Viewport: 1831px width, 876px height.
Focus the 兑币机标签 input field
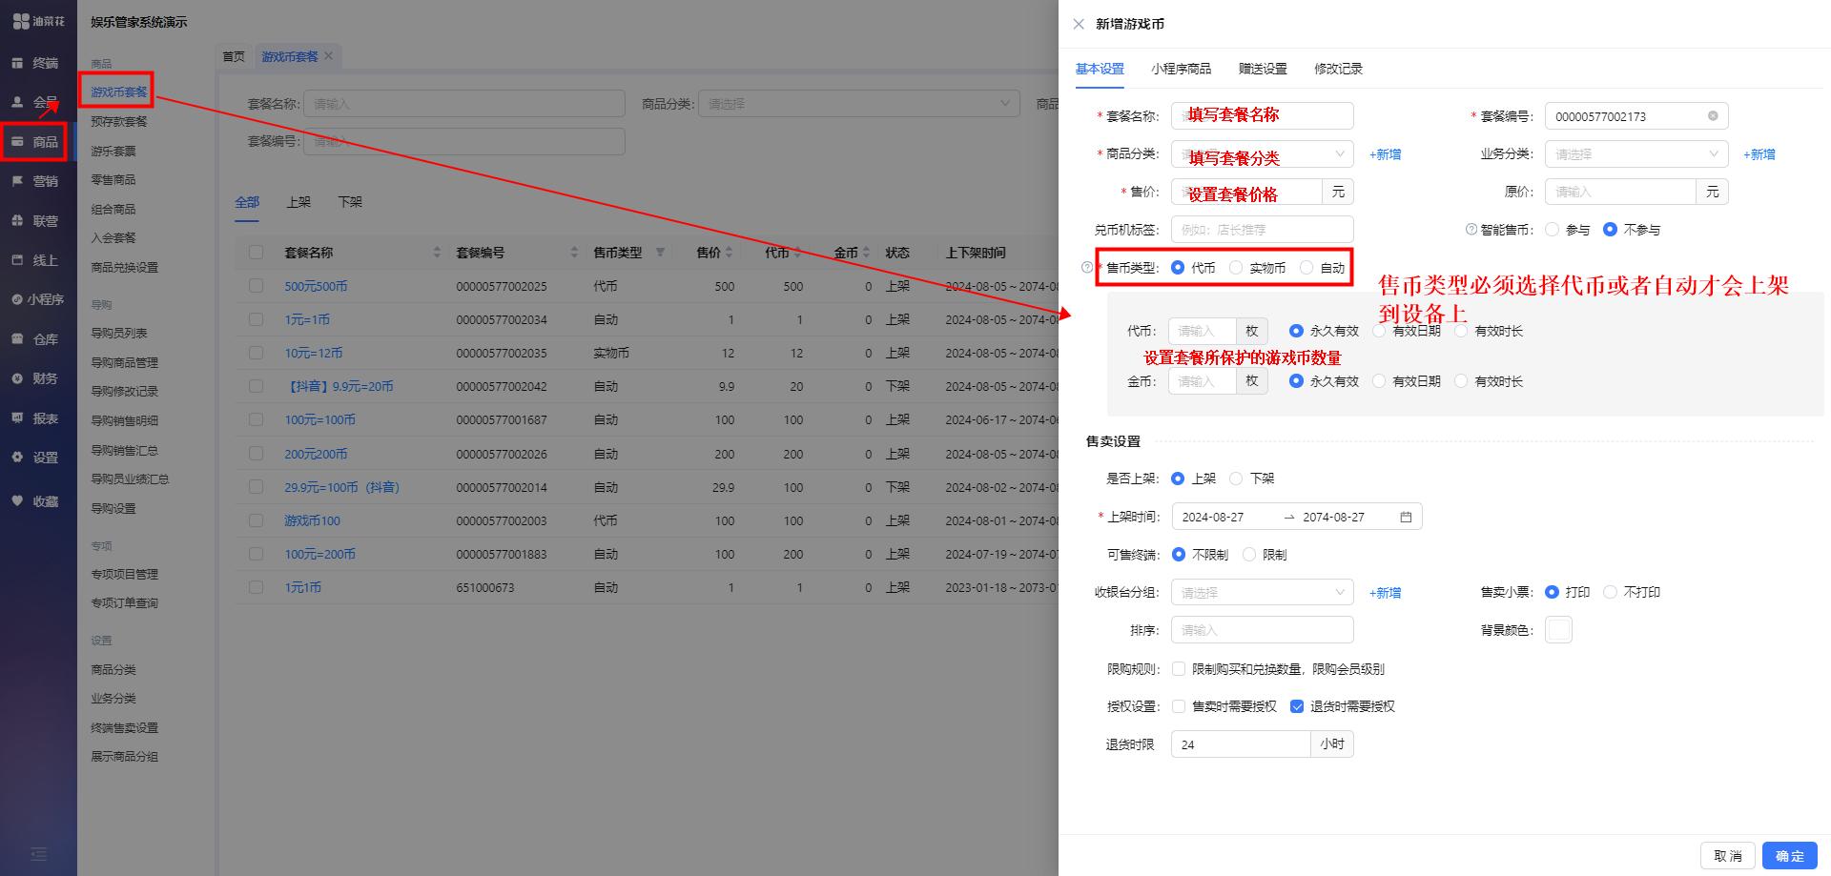[x=1263, y=230]
